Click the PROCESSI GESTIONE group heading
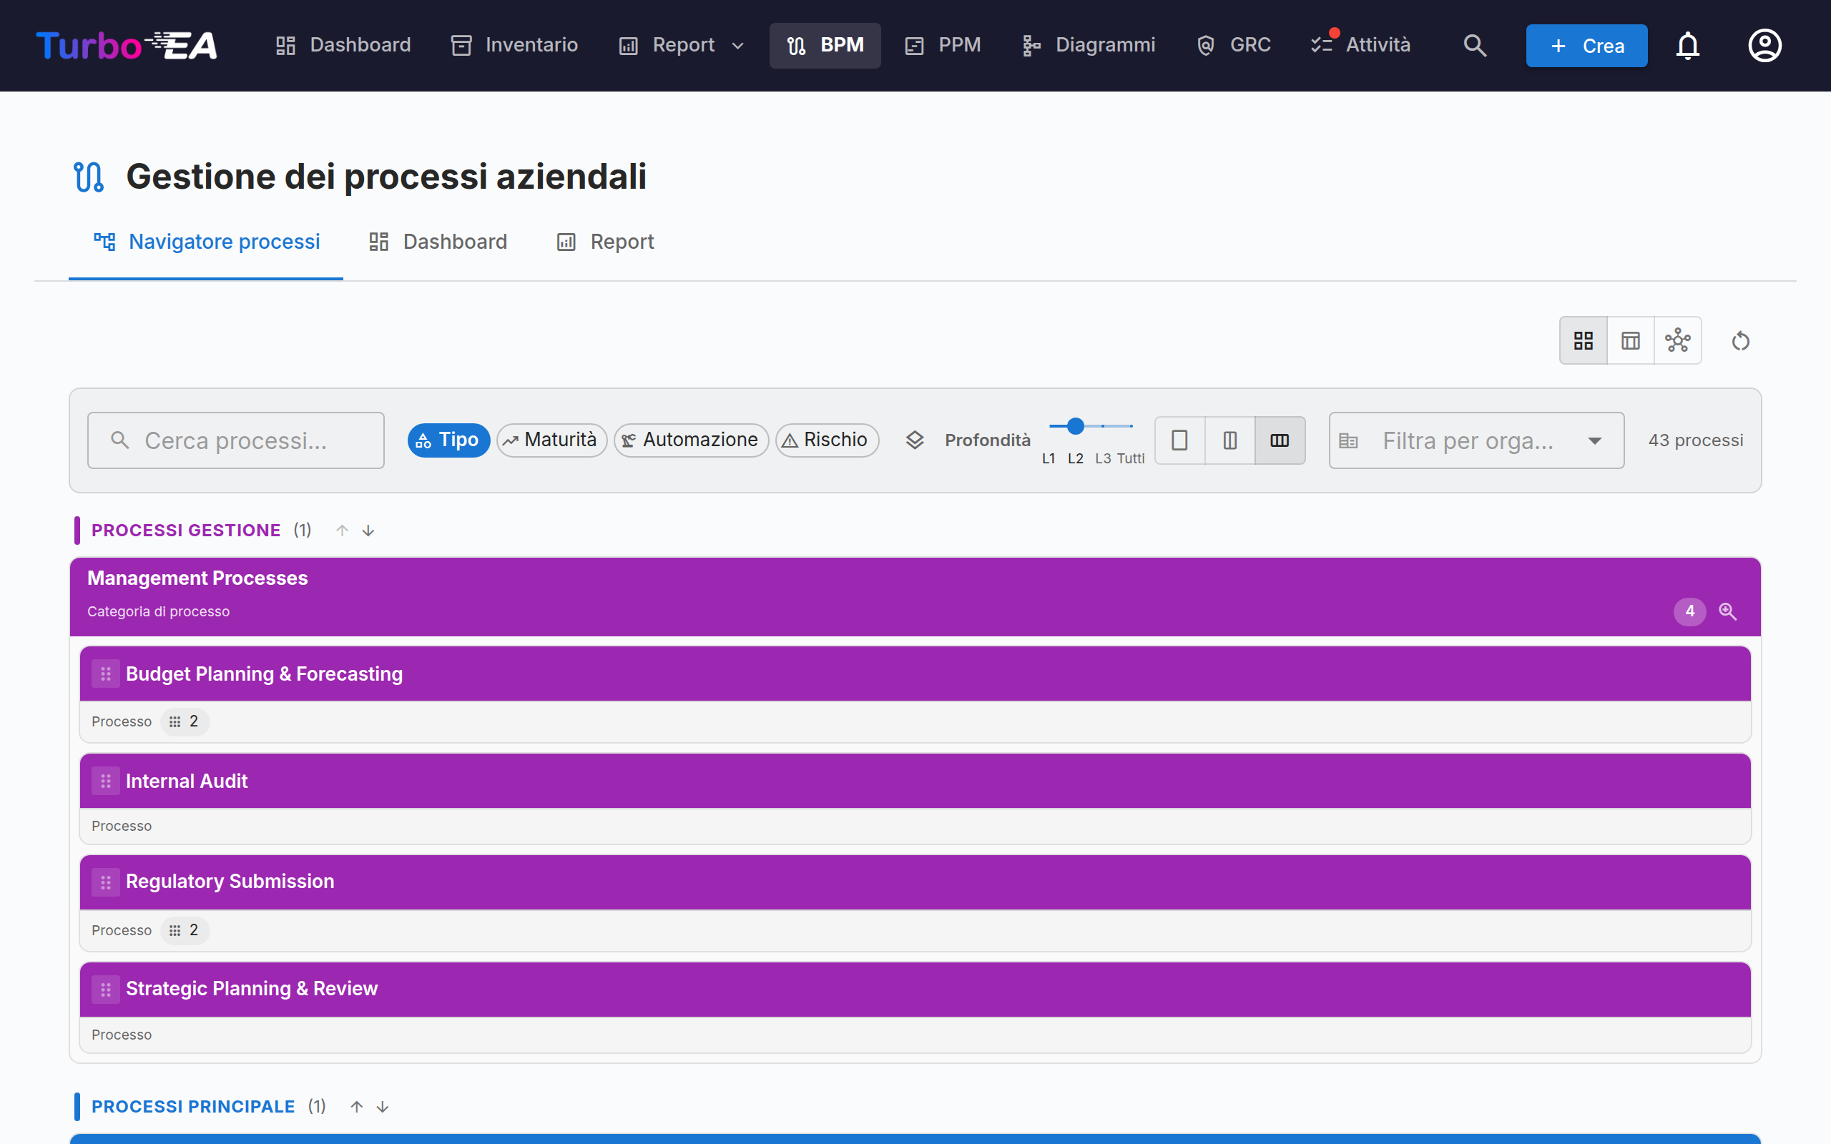 tap(186, 531)
